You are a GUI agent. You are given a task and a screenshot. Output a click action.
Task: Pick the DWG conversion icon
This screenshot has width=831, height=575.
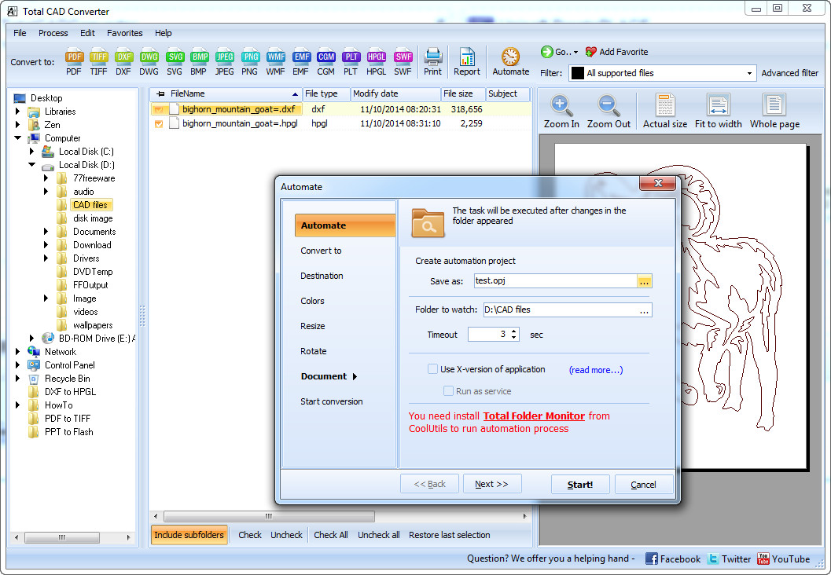[149, 62]
